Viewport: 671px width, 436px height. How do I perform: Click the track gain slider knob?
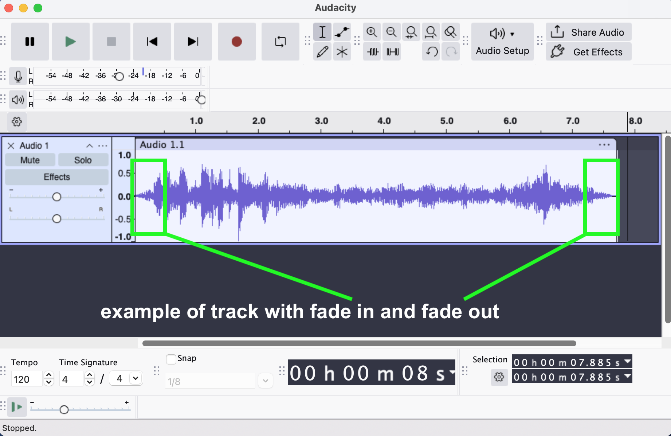coord(56,197)
